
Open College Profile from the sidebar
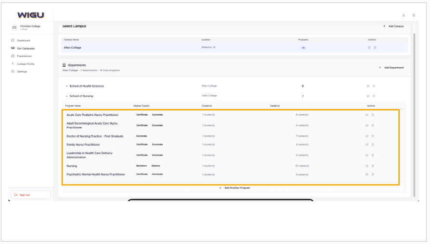(26, 64)
